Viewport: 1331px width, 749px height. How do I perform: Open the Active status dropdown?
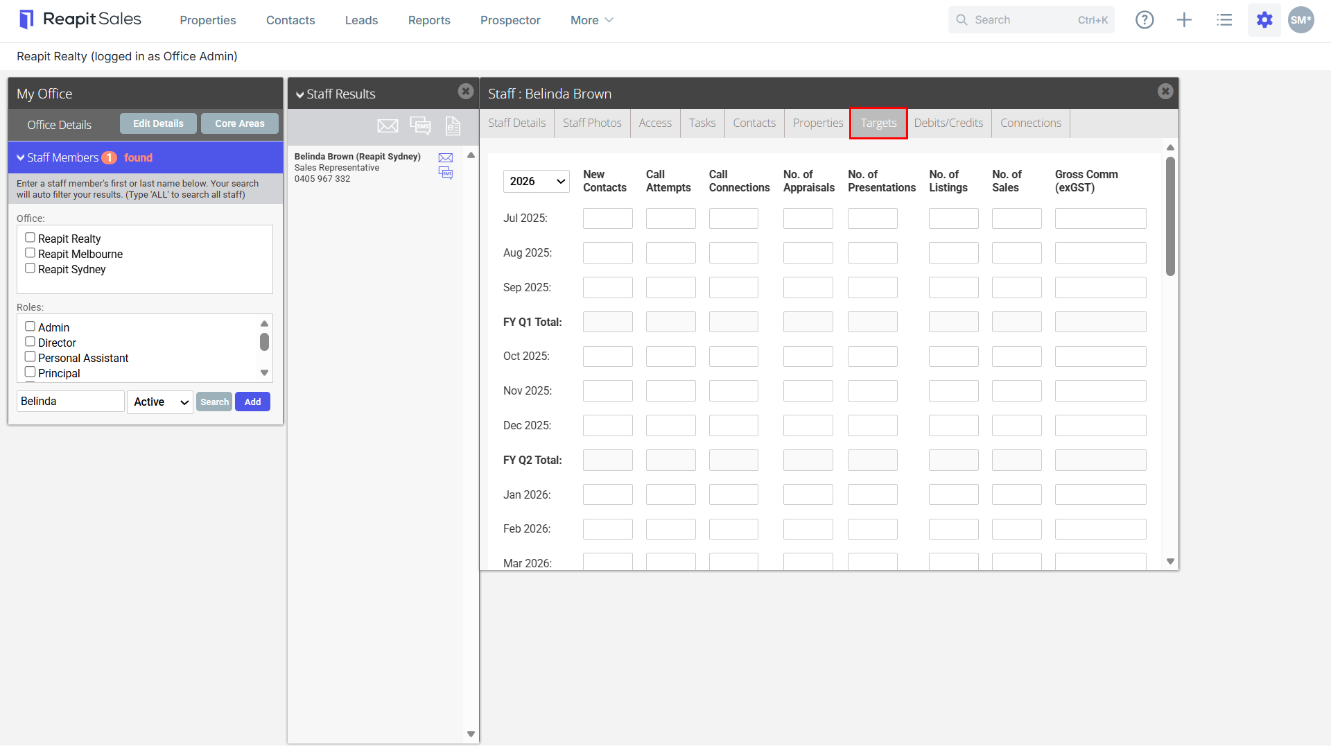pos(160,402)
